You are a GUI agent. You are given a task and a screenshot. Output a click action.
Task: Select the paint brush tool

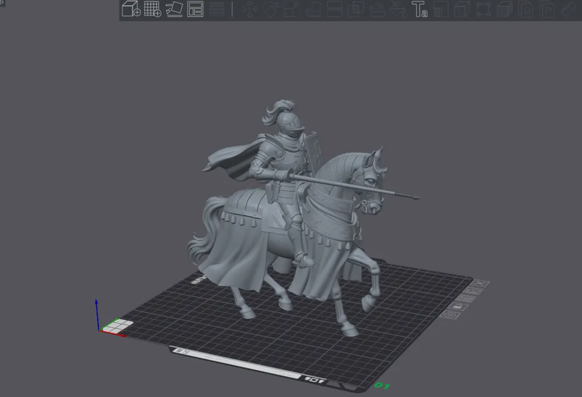click(377, 10)
